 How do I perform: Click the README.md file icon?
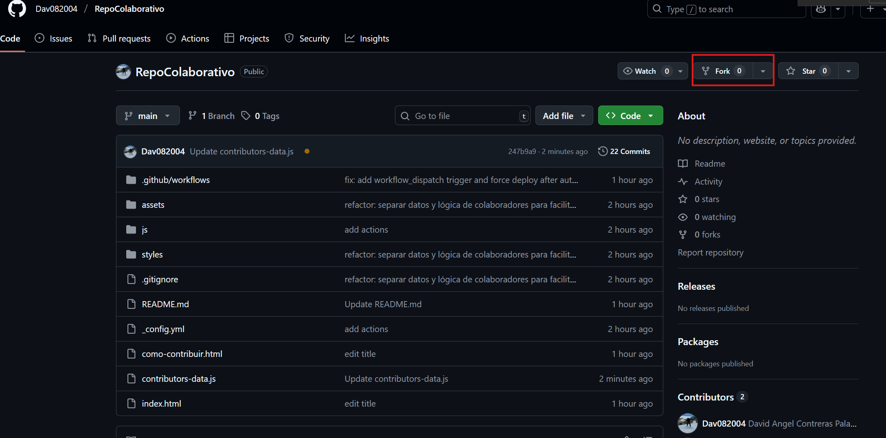pyautogui.click(x=131, y=304)
